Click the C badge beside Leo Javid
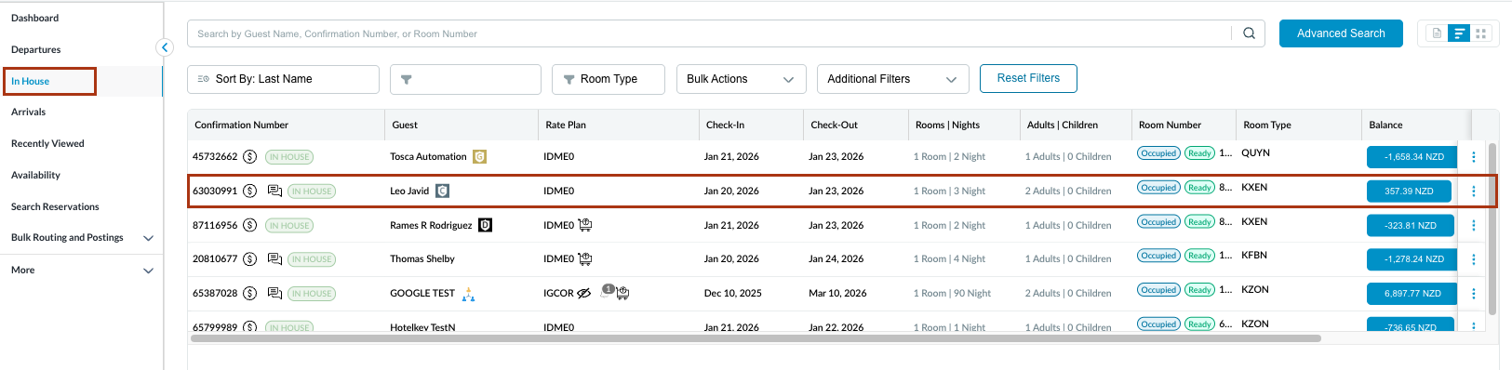The height and width of the screenshot is (370, 1512). pyautogui.click(x=442, y=192)
